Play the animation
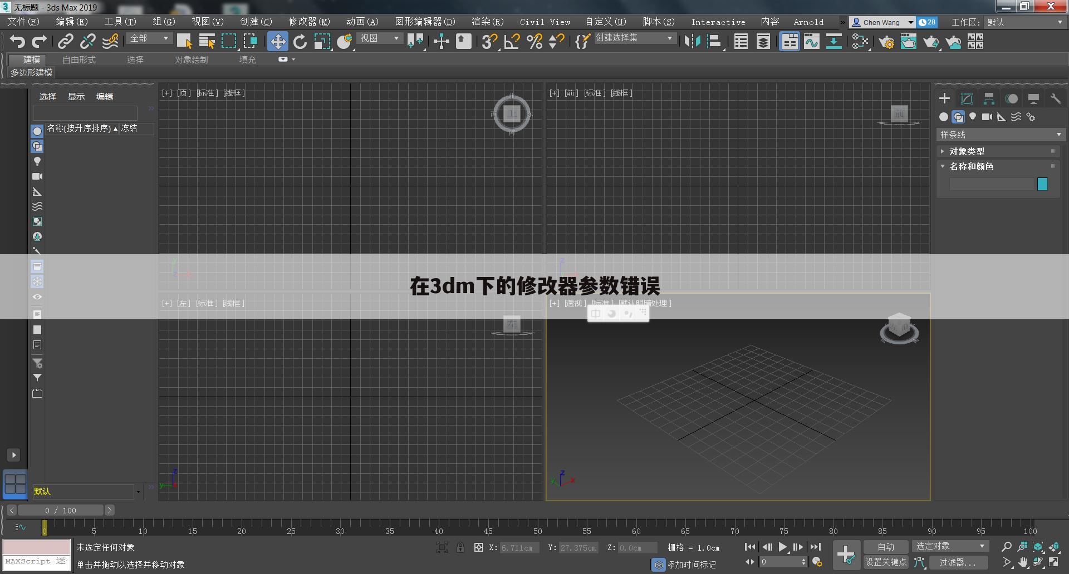1069x574 pixels. (x=782, y=547)
